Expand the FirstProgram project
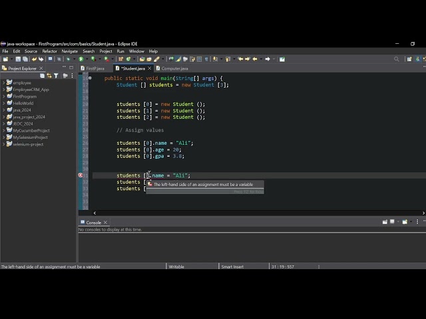This screenshot has height=319, width=426. 3,96
